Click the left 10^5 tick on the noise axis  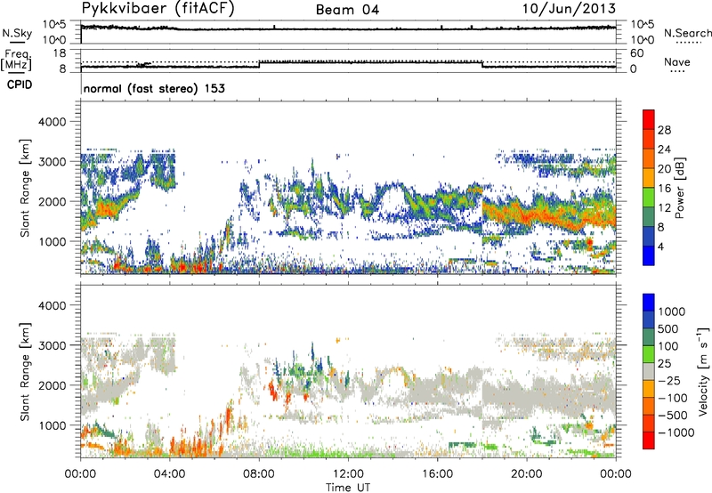tap(54, 24)
